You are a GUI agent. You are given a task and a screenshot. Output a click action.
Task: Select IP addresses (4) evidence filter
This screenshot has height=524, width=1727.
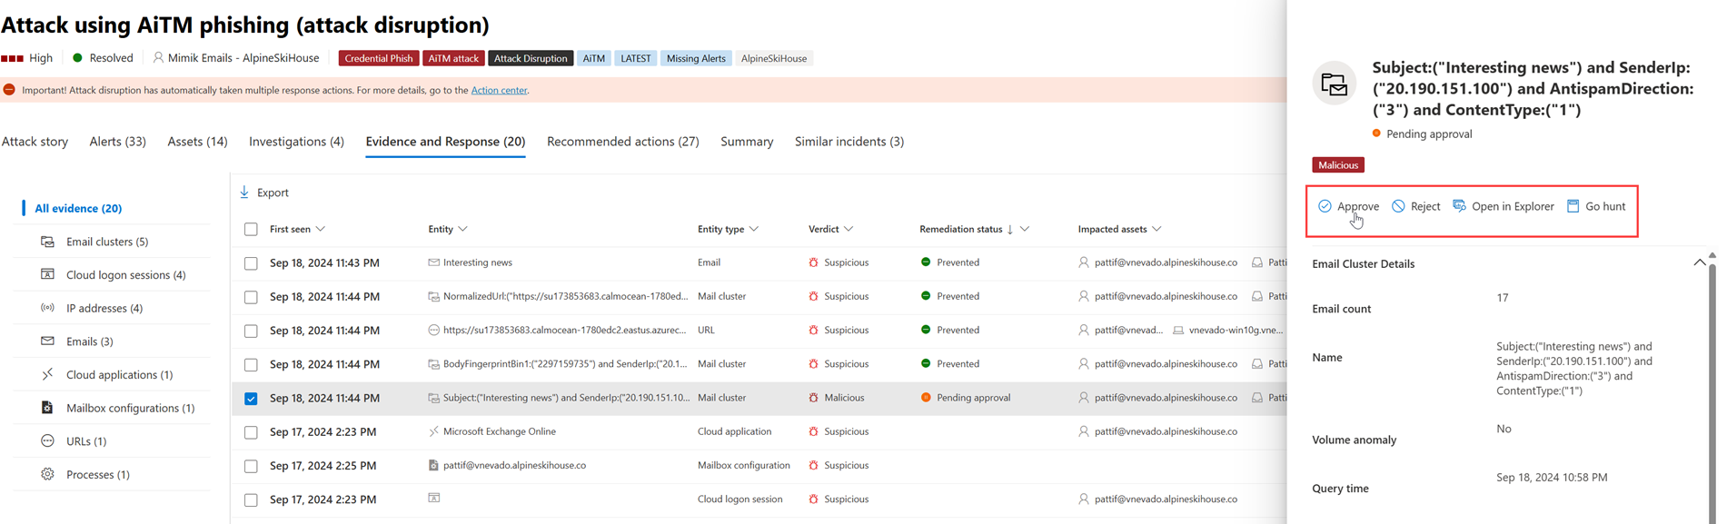[x=104, y=308]
